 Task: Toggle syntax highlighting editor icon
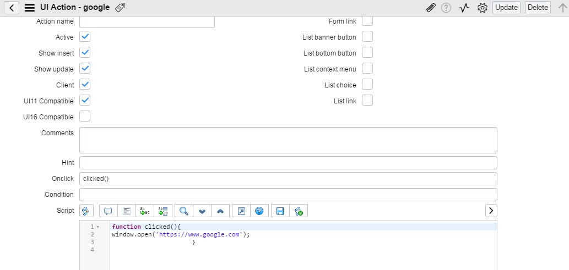(x=86, y=211)
